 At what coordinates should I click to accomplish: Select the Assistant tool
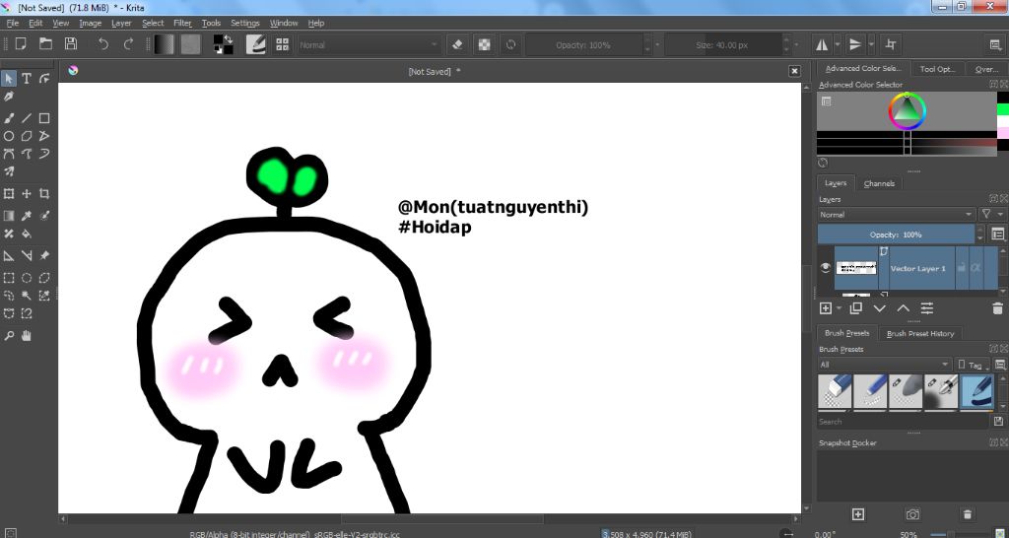(x=9, y=256)
